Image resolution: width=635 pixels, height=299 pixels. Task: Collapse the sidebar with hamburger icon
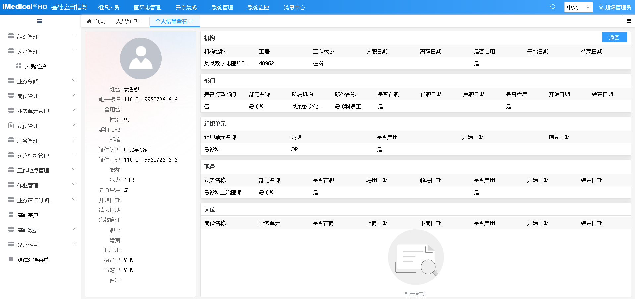40,21
